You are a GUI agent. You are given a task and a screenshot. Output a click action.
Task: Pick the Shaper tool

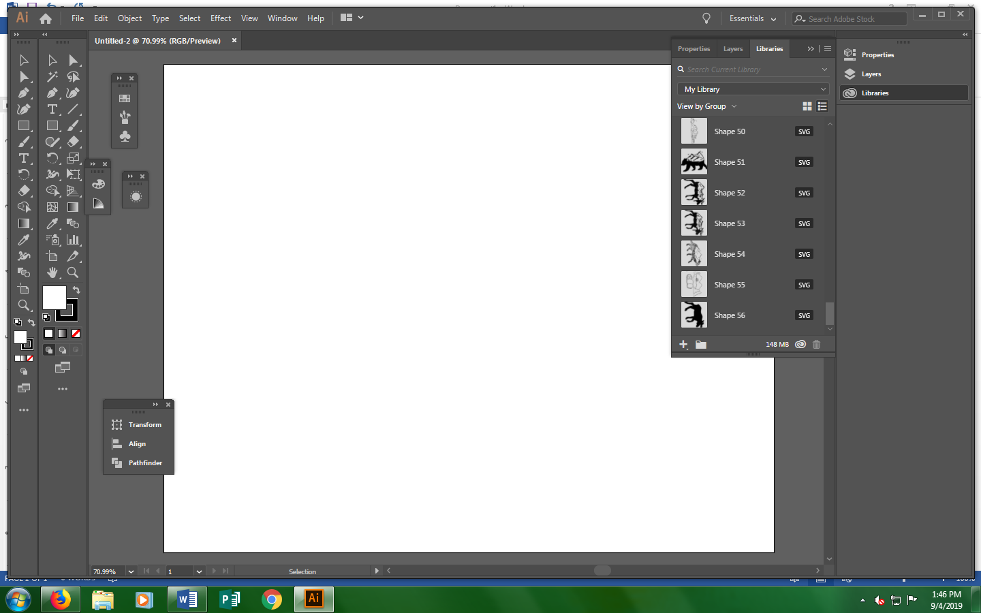click(52, 142)
